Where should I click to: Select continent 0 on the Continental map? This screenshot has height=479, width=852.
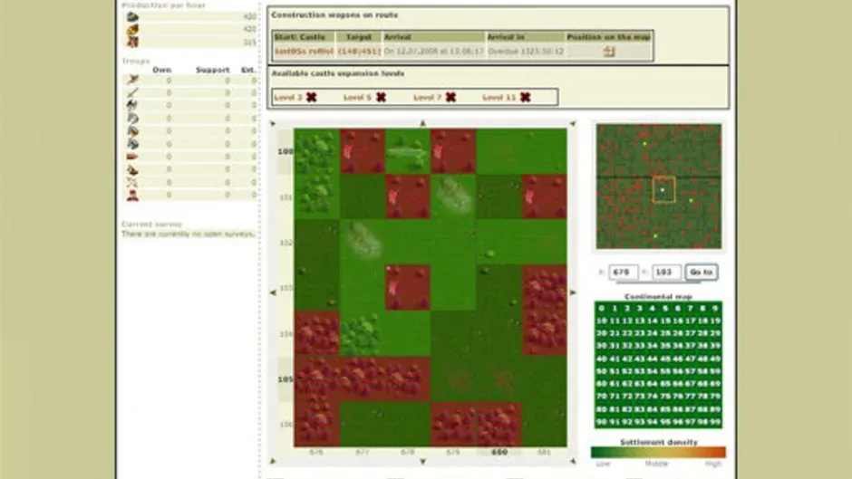tap(602, 308)
